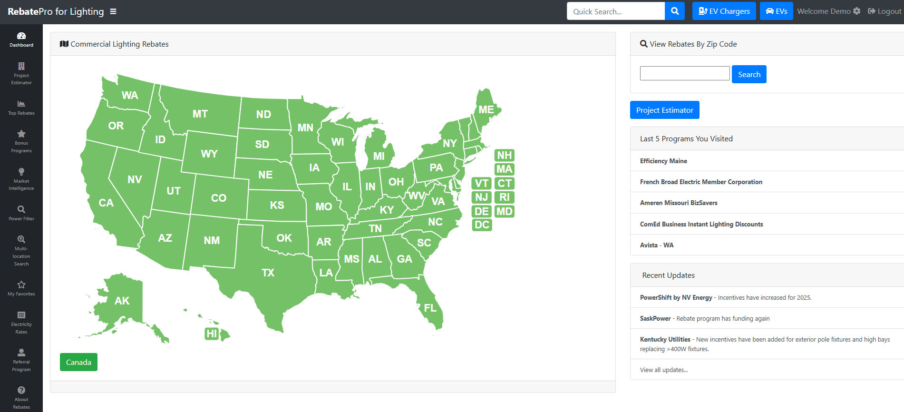Open the Efficiency Maine program link
The image size is (904, 412).
coord(663,161)
